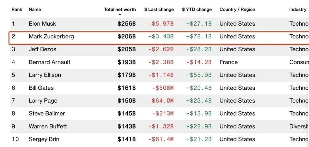The height and width of the screenshot is (147, 309).
Task: Open Steve Ballmer's entry
Action: pos(47,113)
